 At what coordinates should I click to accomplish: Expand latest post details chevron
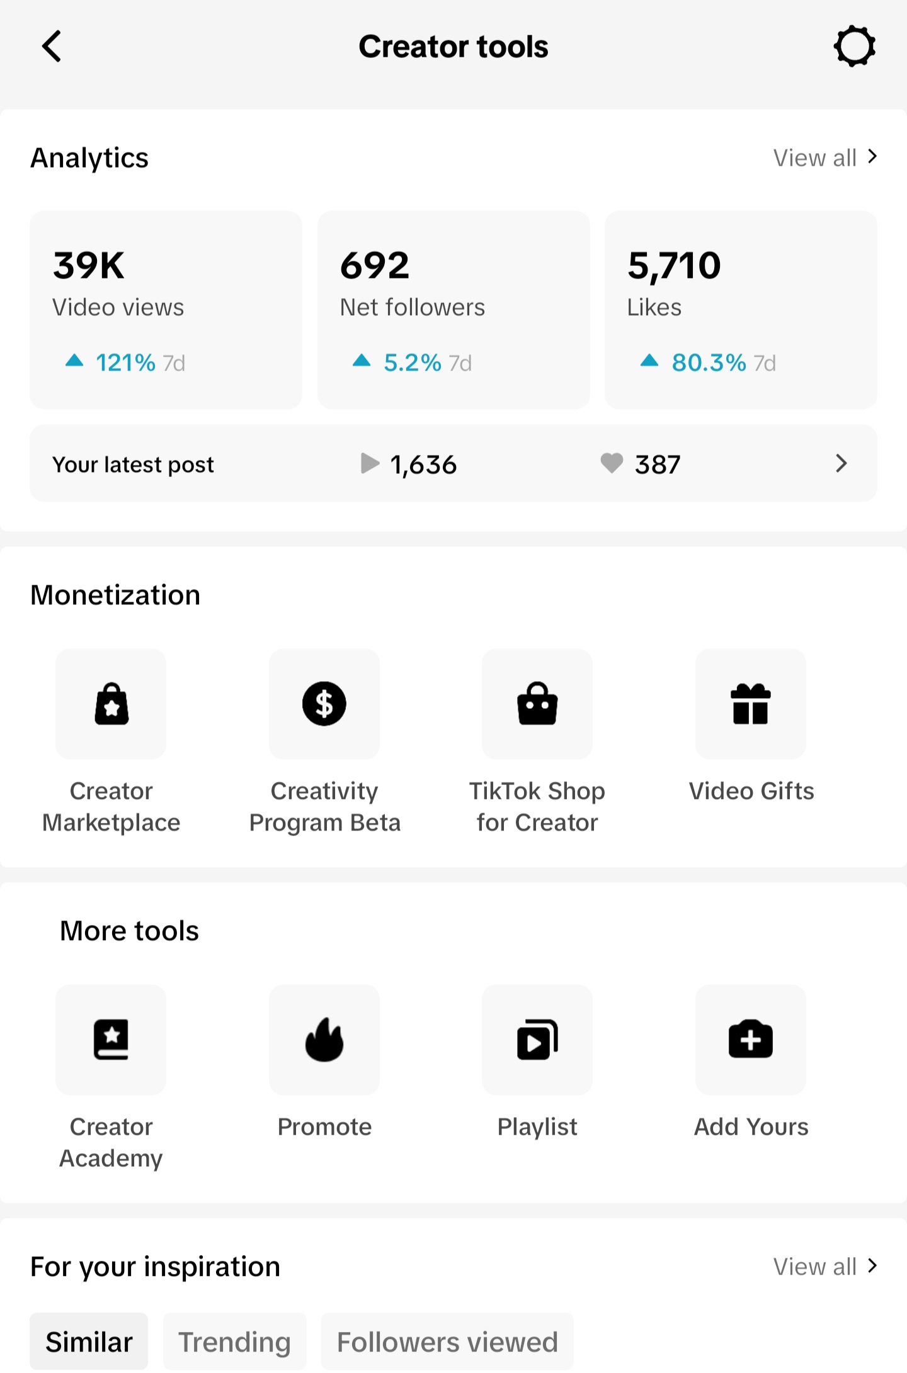(x=841, y=464)
